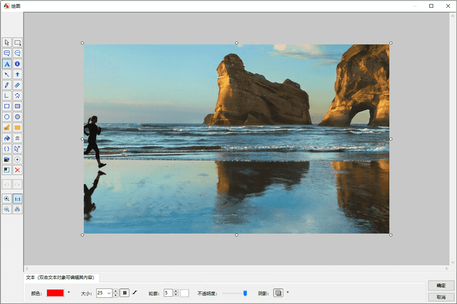Toggle bold B formatting
457x304 pixels.
point(124,293)
